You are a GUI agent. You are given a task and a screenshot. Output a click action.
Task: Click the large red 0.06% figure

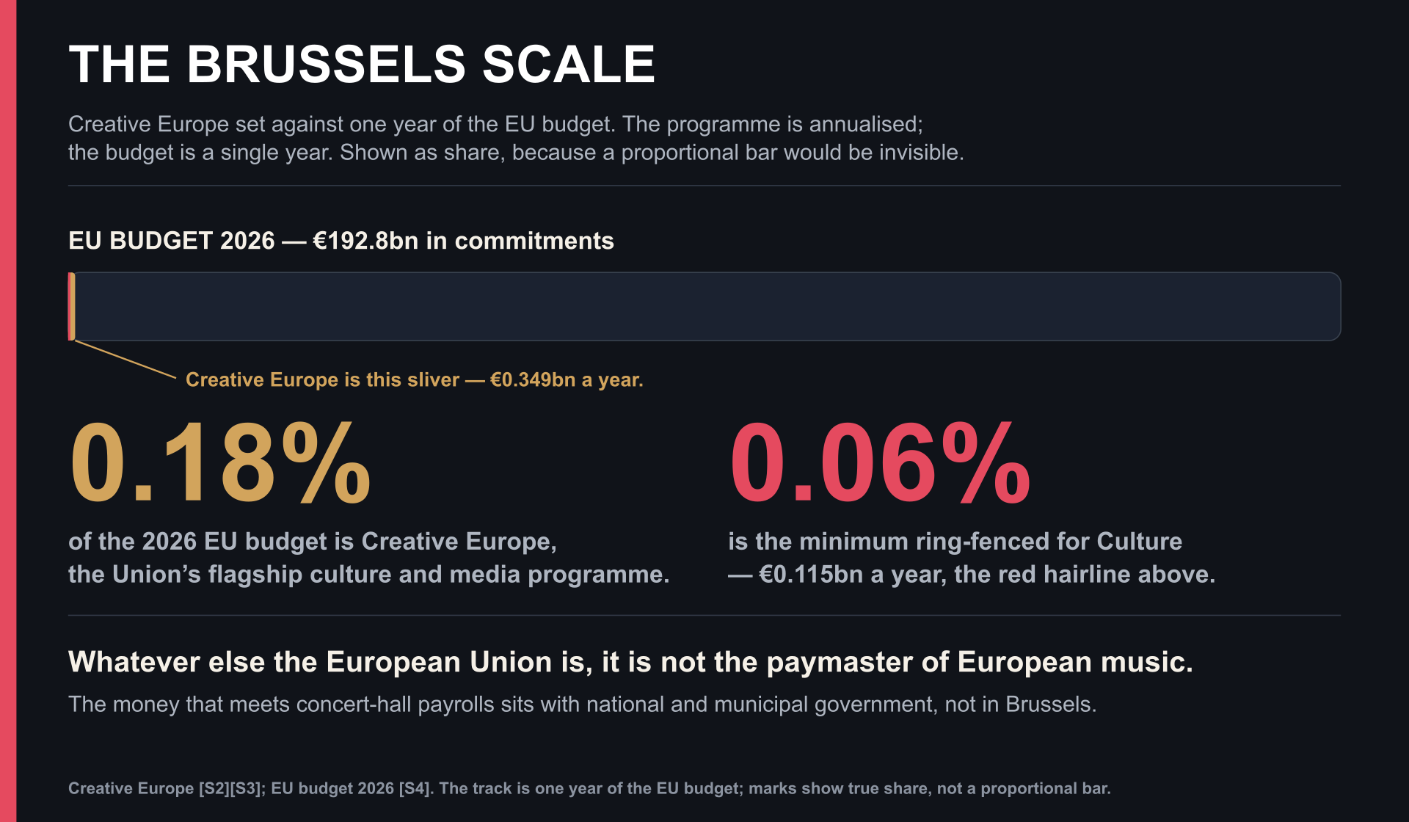[880, 463]
